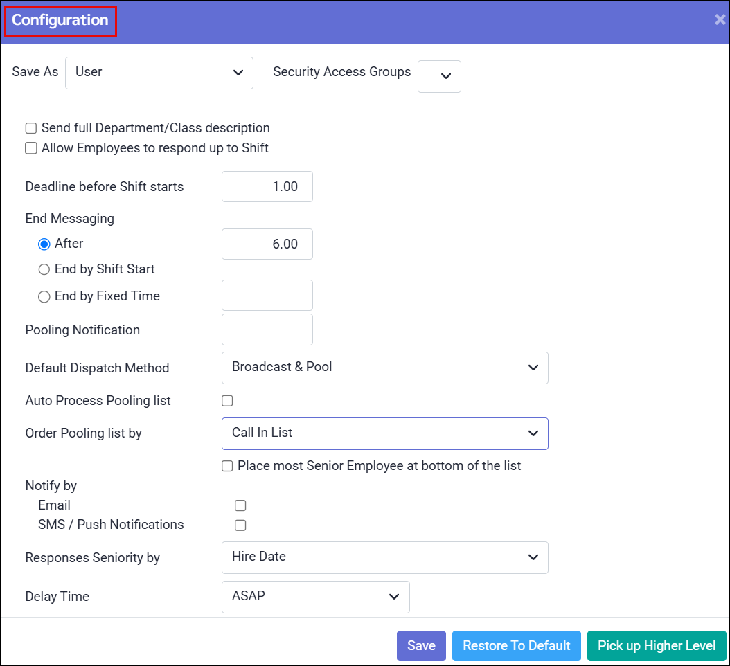This screenshot has height=666, width=730.
Task: Expand the Security Access Groups dropdown
Action: click(x=439, y=76)
